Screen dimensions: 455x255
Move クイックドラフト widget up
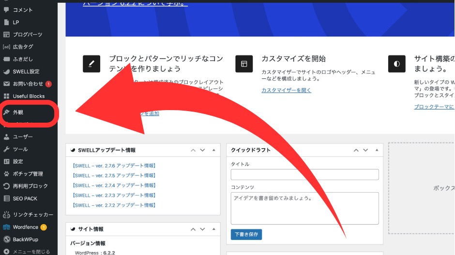point(356,150)
